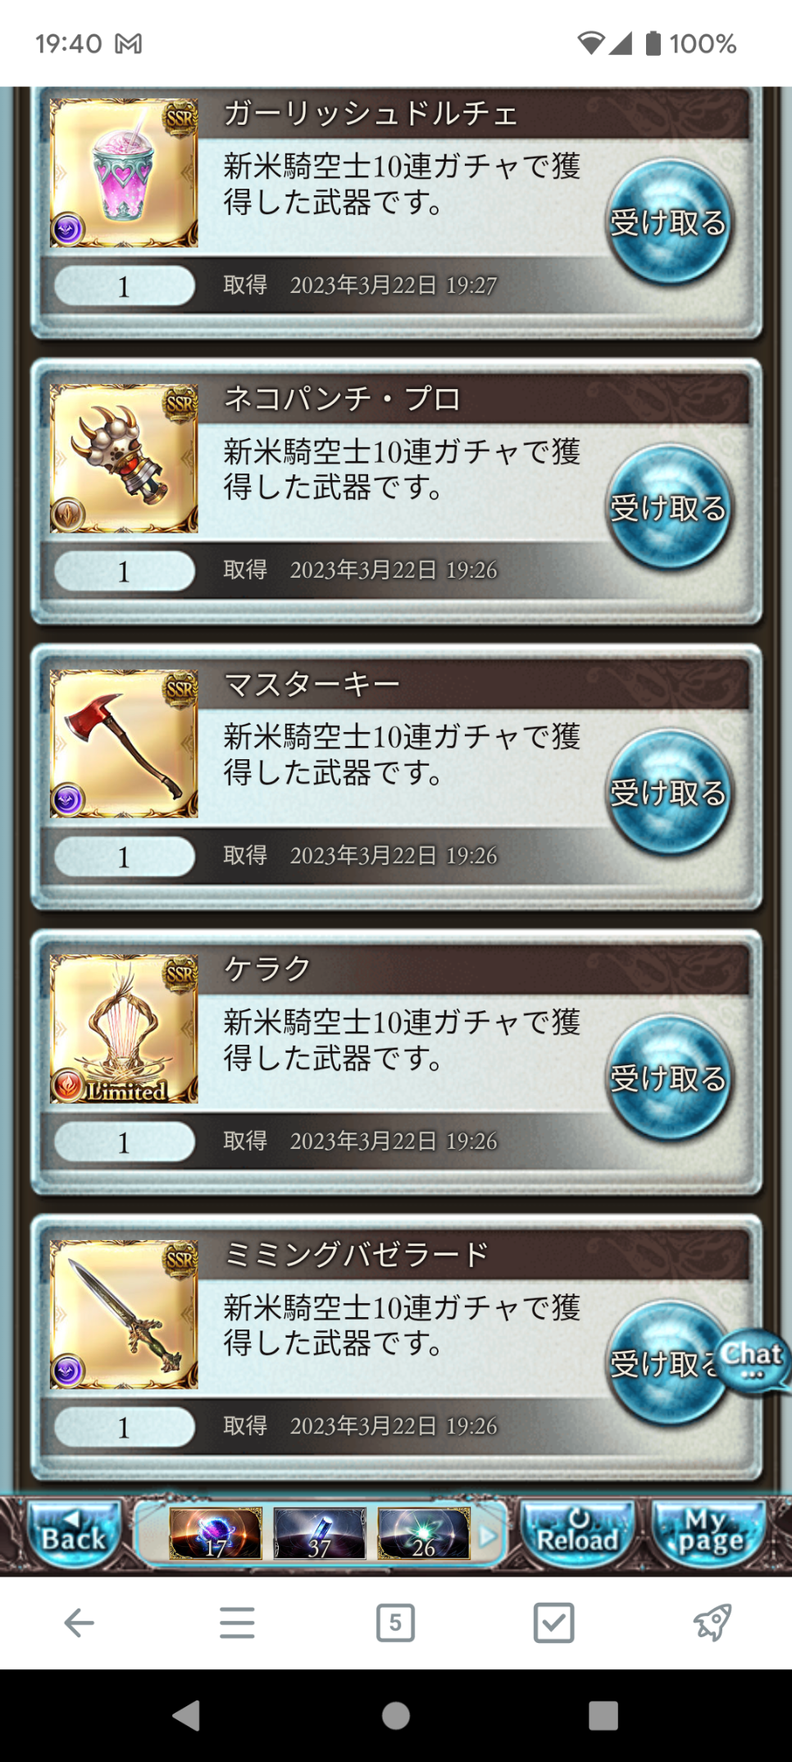The width and height of the screenshot is (792, 1762).
Task: Tap the ガーリッシュドルチェ drink weapon thumbnail
Action: point(124,173)
